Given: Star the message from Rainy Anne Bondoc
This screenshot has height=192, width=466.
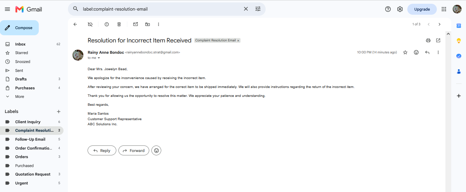Looking at the screenshot, I should [x=405, y=52].
